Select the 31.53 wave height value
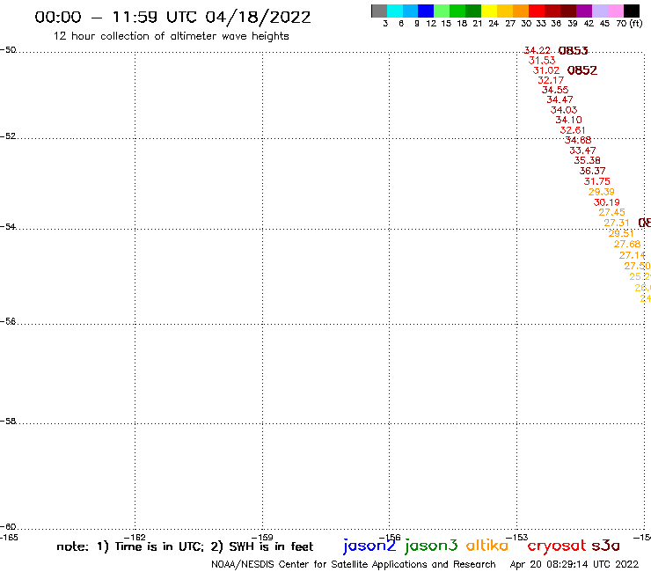This screenshot has height=572, width=651. [542, 60]
